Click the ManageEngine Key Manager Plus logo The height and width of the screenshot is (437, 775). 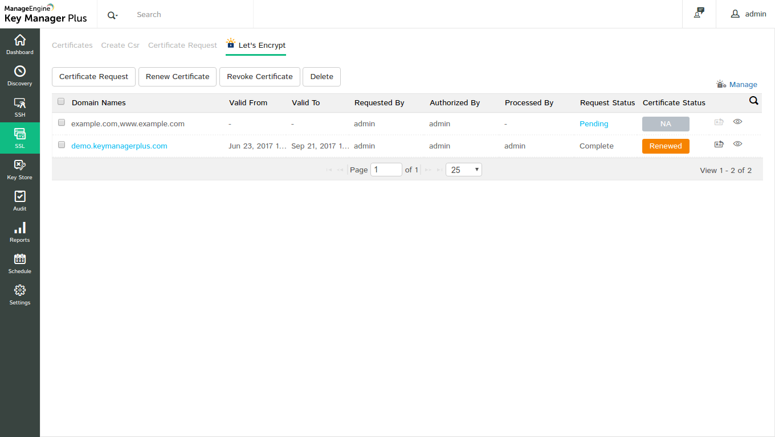point(46,14)
